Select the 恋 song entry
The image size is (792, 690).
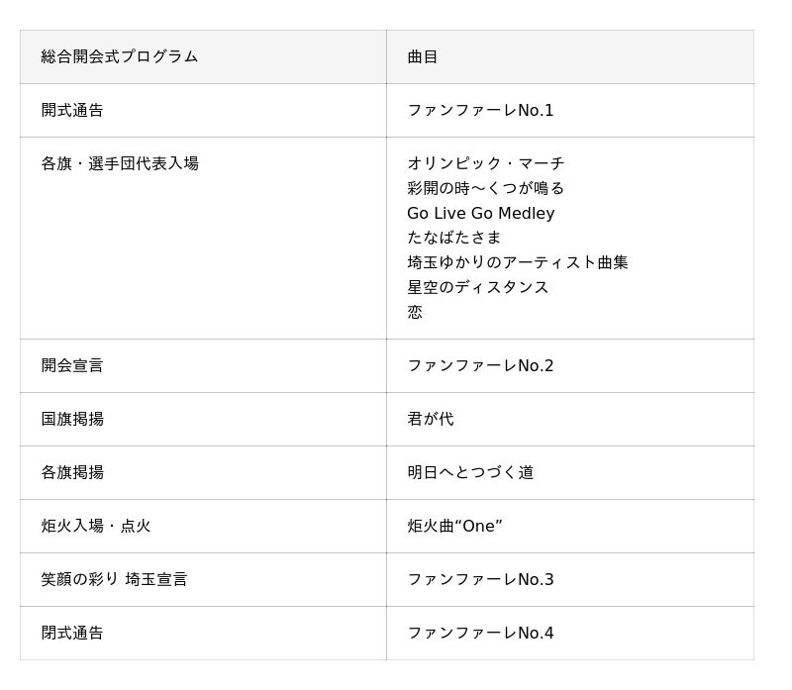point(415,312)
